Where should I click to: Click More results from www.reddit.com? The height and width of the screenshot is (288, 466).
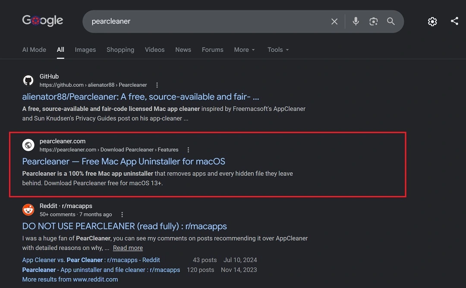click(70, 279)
